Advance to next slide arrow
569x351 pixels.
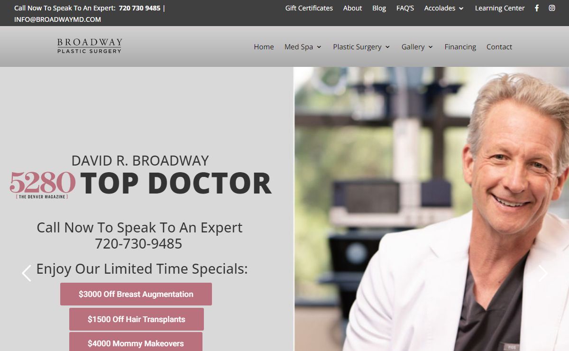[543, 273]
